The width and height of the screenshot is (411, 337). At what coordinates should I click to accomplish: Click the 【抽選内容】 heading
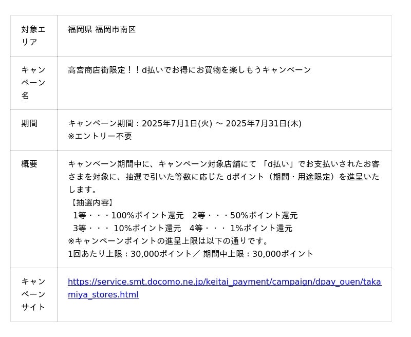(x=92, y=202)
